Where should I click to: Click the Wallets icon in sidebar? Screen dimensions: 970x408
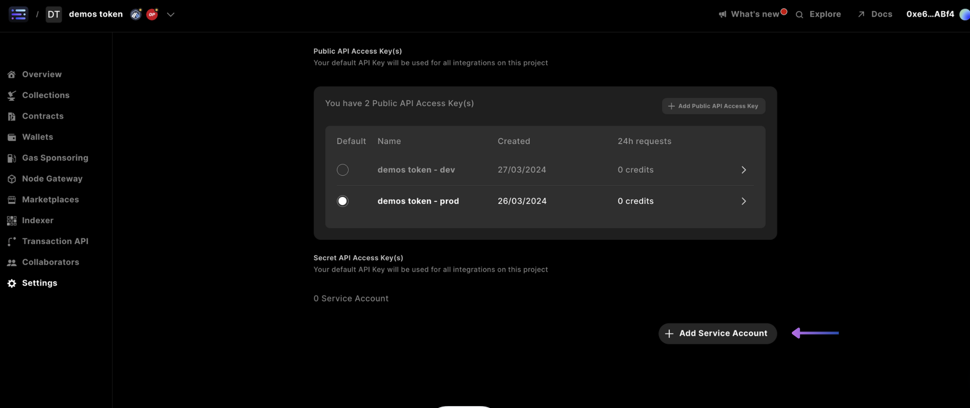(12, 137)
